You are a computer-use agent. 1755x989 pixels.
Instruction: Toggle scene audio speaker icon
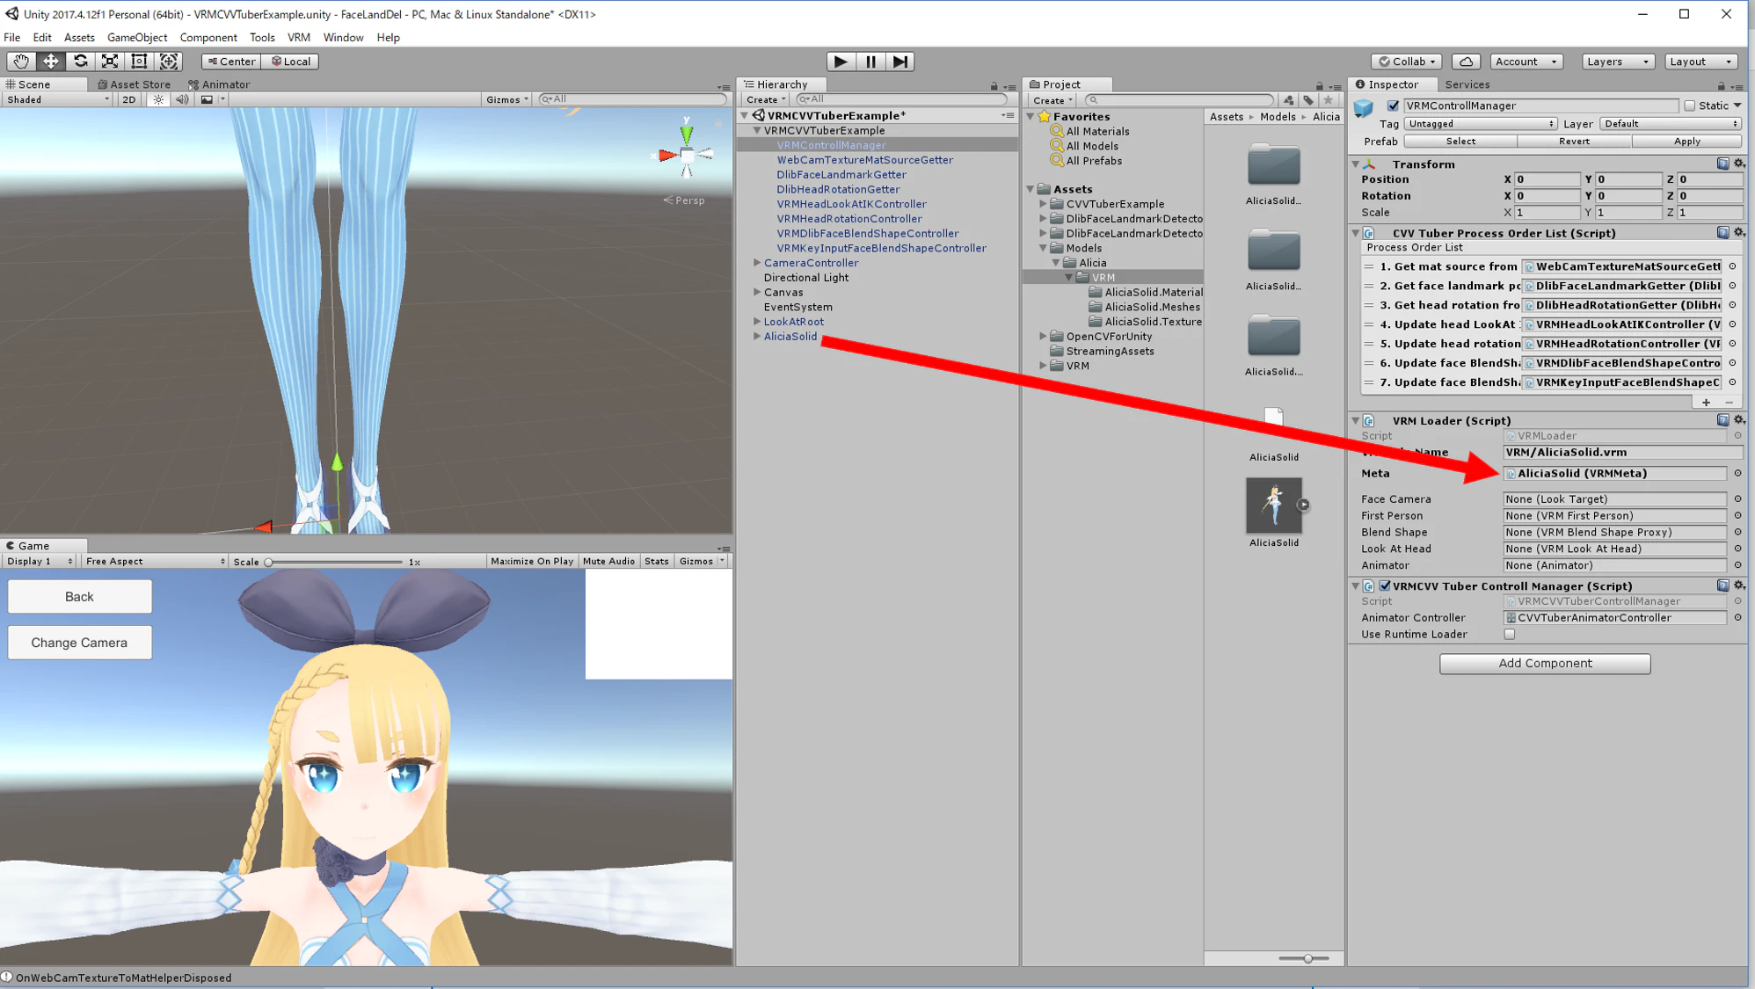click(x=182, y=99)
